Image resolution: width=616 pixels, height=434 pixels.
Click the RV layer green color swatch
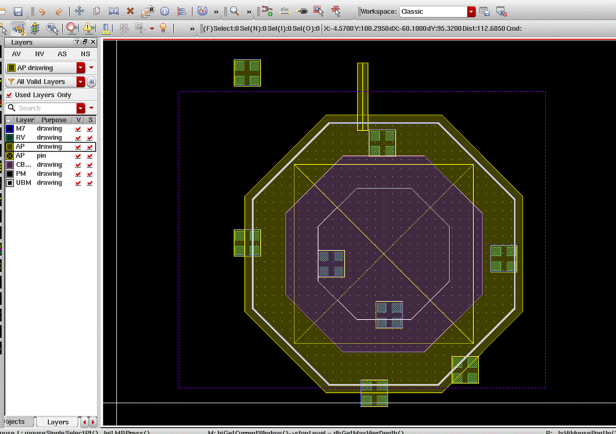click(10, 138)
